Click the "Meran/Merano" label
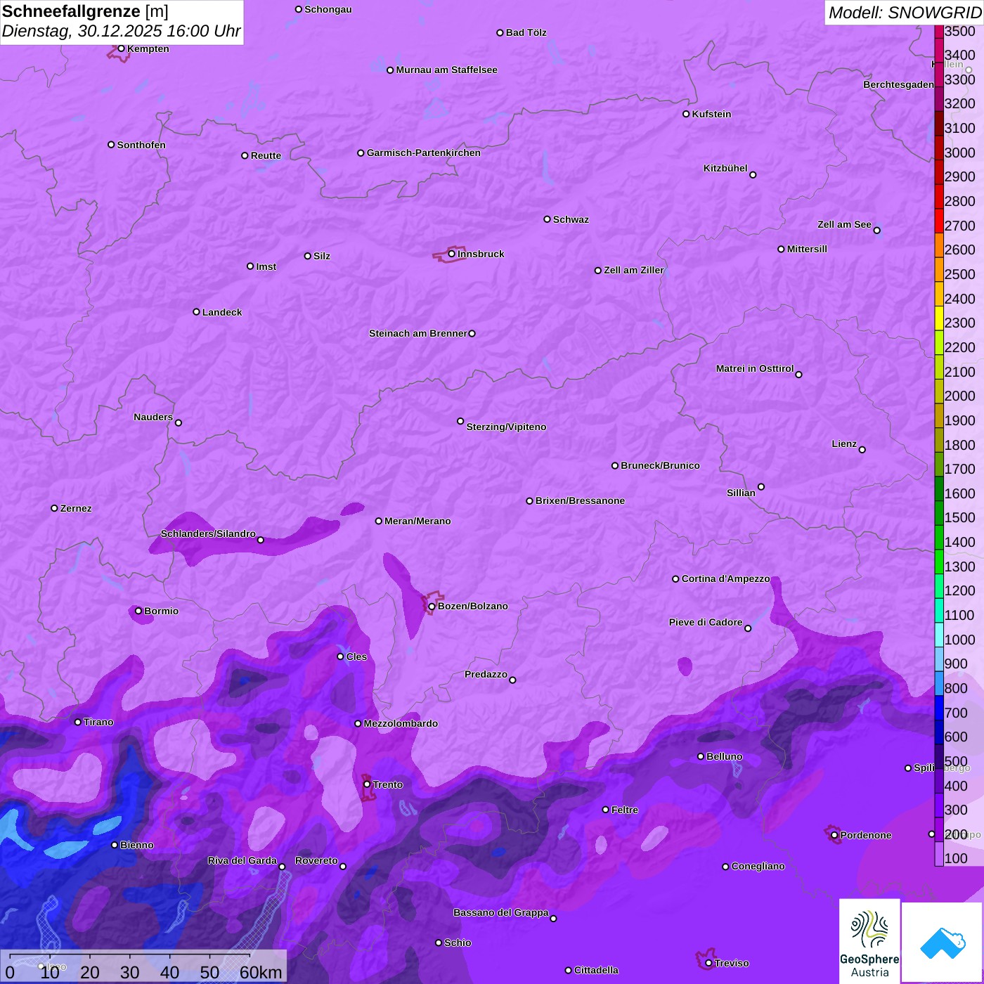 coord(417,521)
